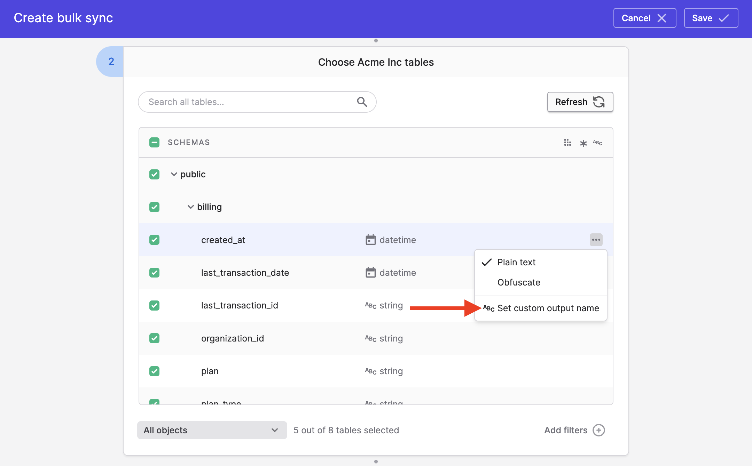752x466 pixels.
Task: Click the grid dots icon in SCHEMAS header
Action: click(567, 143)
